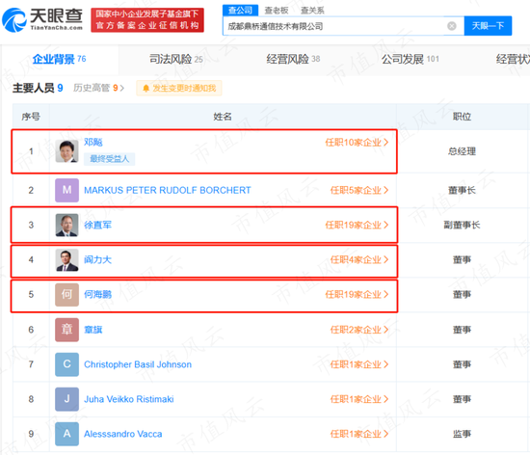Screen dimensions: 530x455
Task: Open 阎力大's profile photo
Action: click(66, 259)
